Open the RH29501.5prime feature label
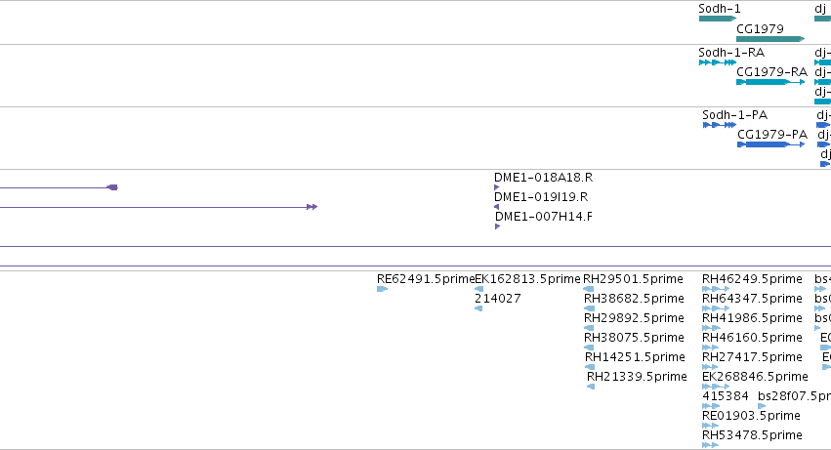 tap(633, 279)
